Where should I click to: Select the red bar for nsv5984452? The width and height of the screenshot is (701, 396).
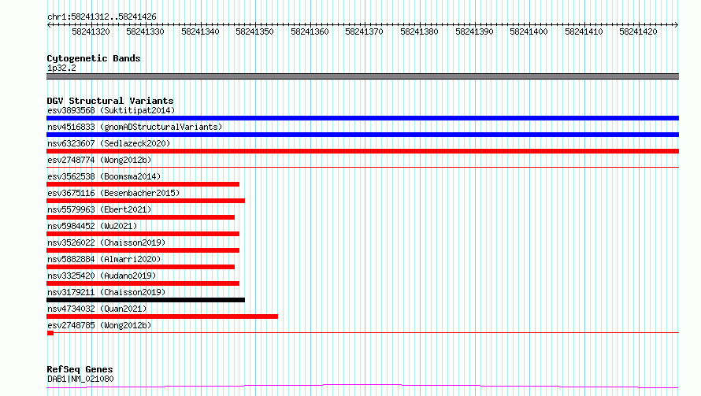coord(143,234)
